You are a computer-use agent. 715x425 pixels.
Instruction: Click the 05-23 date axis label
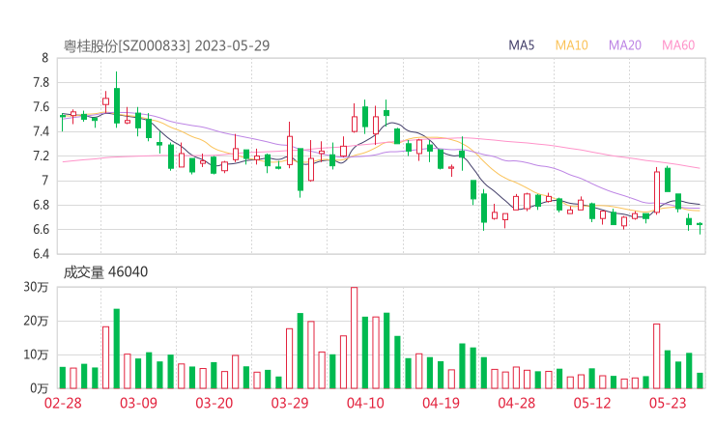point(668,403)
